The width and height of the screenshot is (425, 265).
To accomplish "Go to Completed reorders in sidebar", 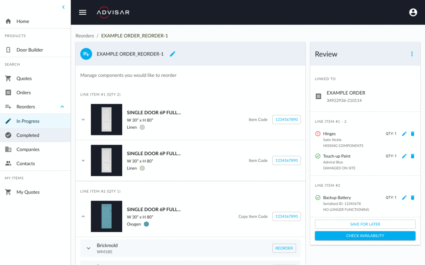I will [28, 135].
